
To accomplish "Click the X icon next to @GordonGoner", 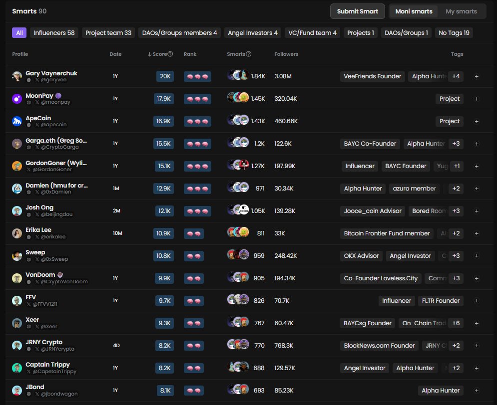I will (28, 170).
